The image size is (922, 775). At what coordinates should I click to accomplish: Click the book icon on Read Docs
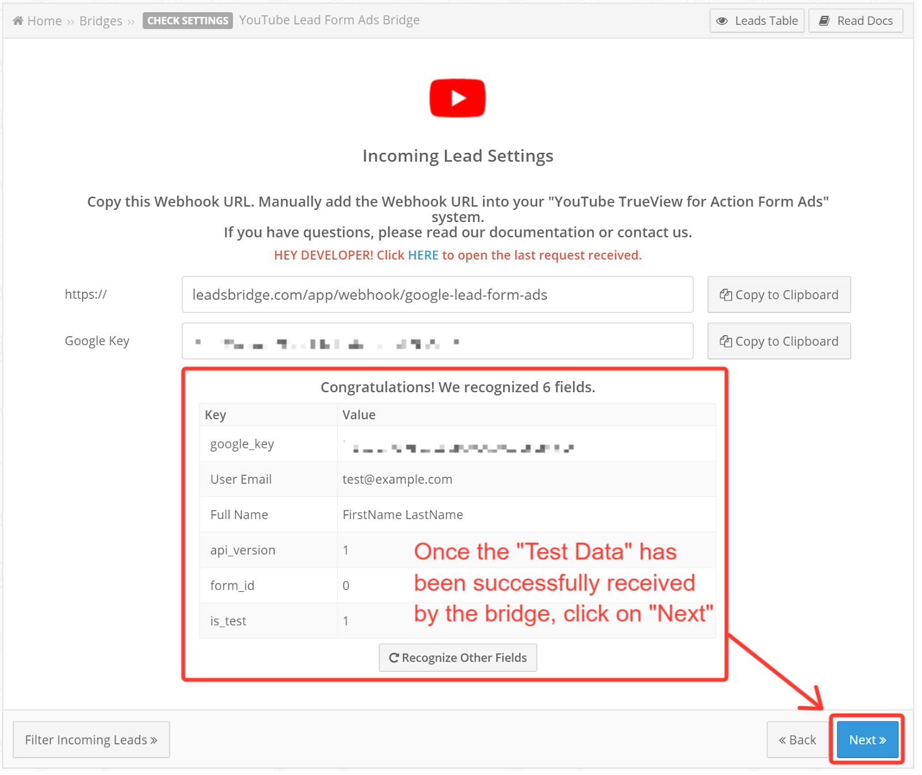(825, 21)
